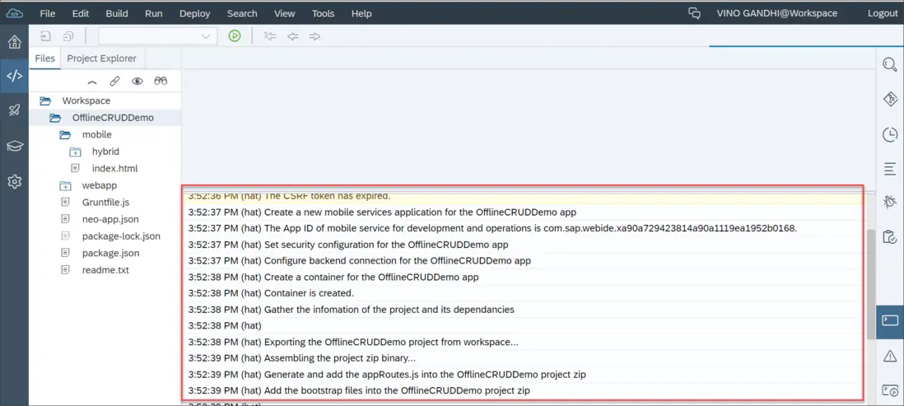Toggle the console pane icon on right

pos(890,320)
